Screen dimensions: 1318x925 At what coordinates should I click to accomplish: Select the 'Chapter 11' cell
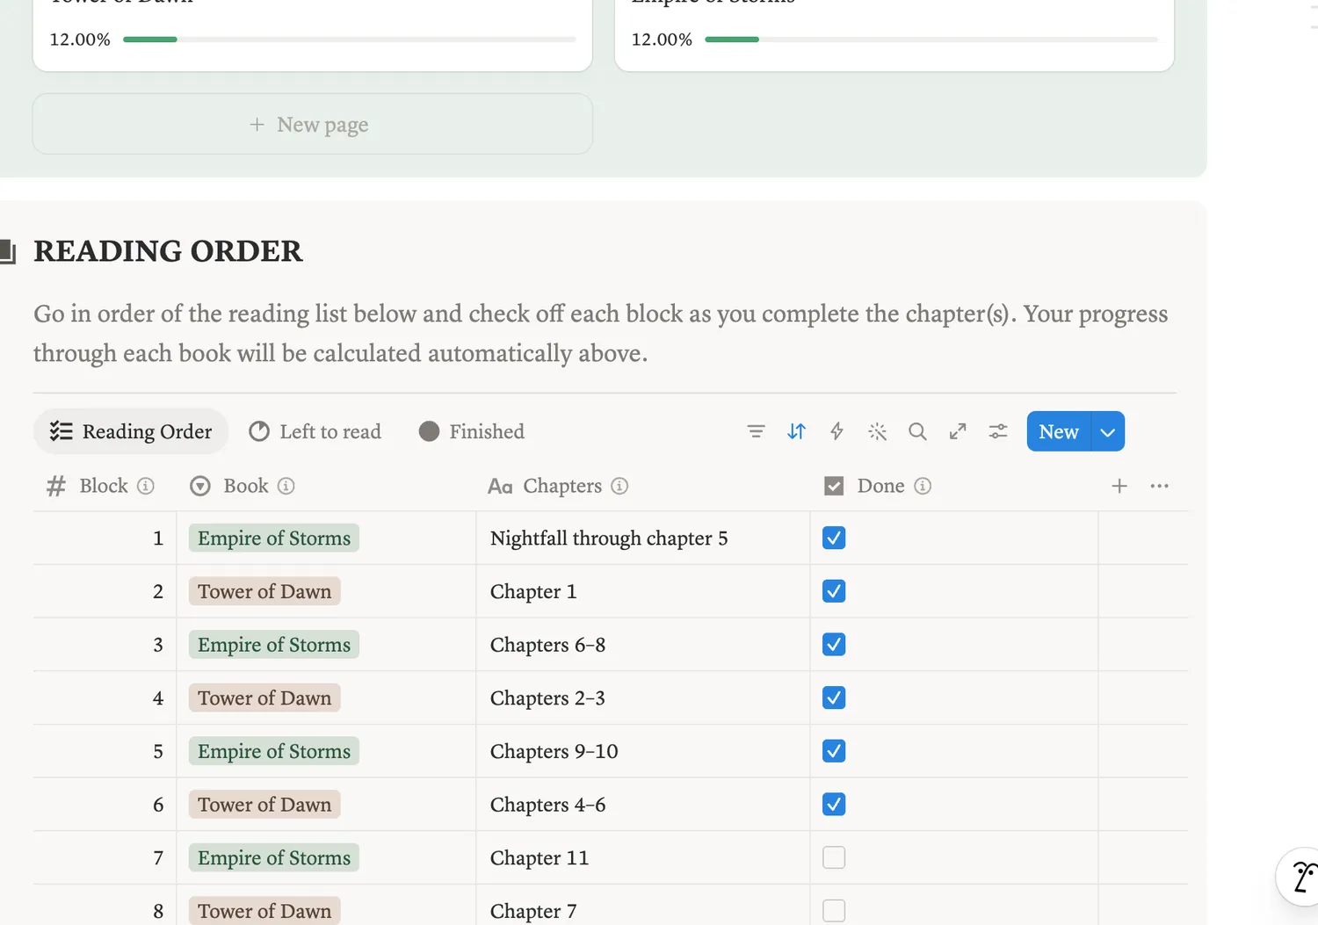coord(642,857)
